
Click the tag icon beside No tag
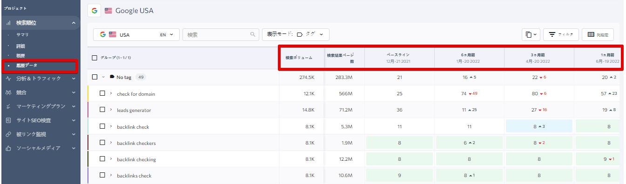click(112, 77)
